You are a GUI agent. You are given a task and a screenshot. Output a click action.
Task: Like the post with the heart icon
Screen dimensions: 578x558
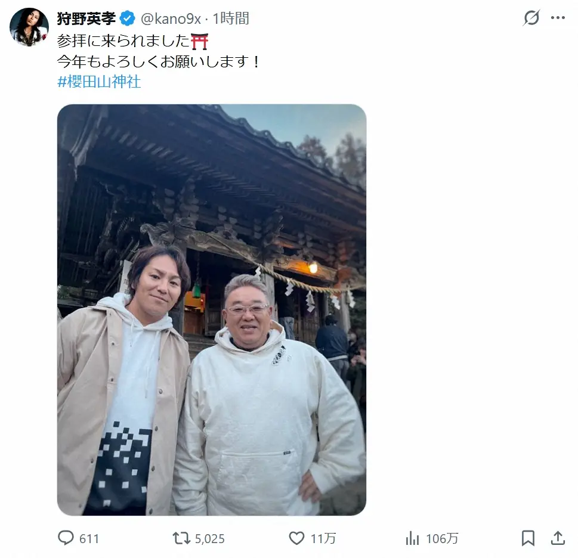click(296, 538)
